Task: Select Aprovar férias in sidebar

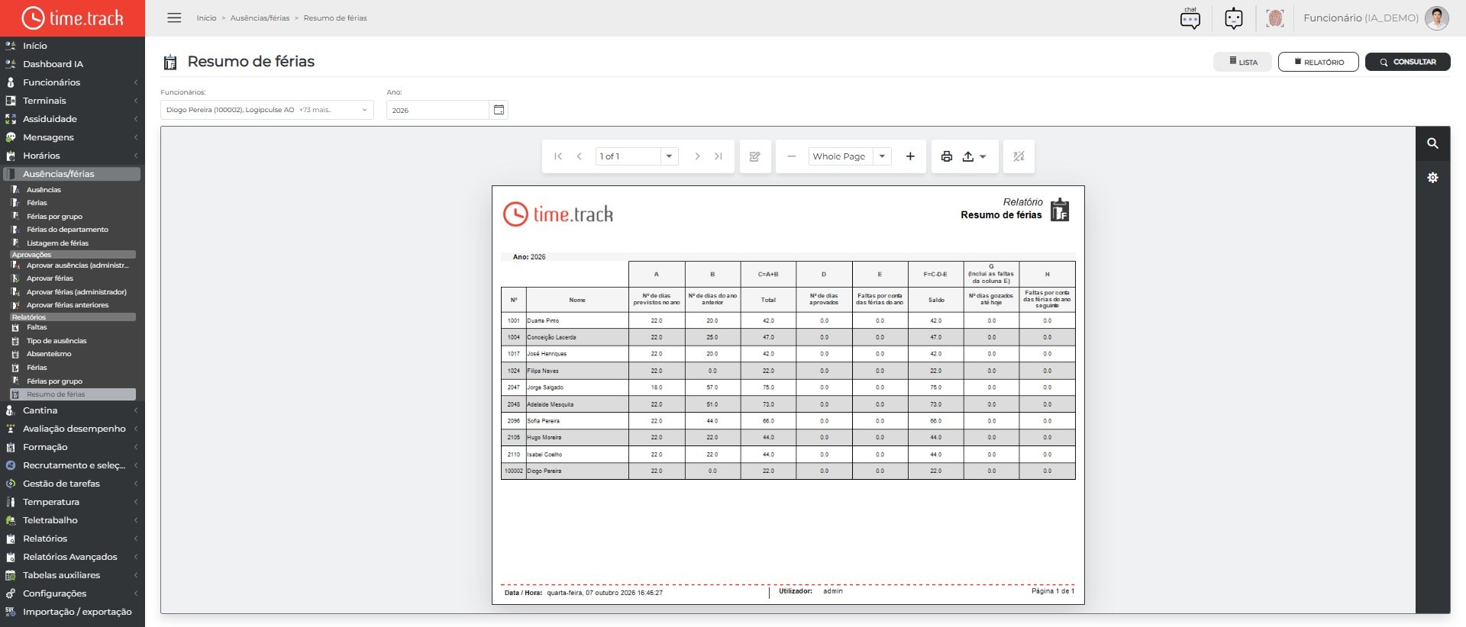Action: tap(50, 278)
